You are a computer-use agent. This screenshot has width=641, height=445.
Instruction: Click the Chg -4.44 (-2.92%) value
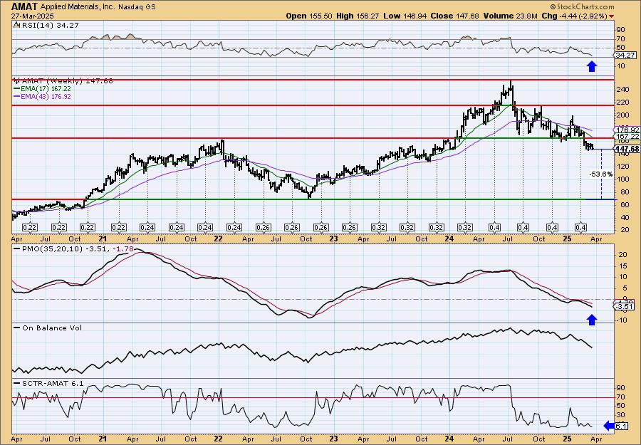(x=574, y=16)
